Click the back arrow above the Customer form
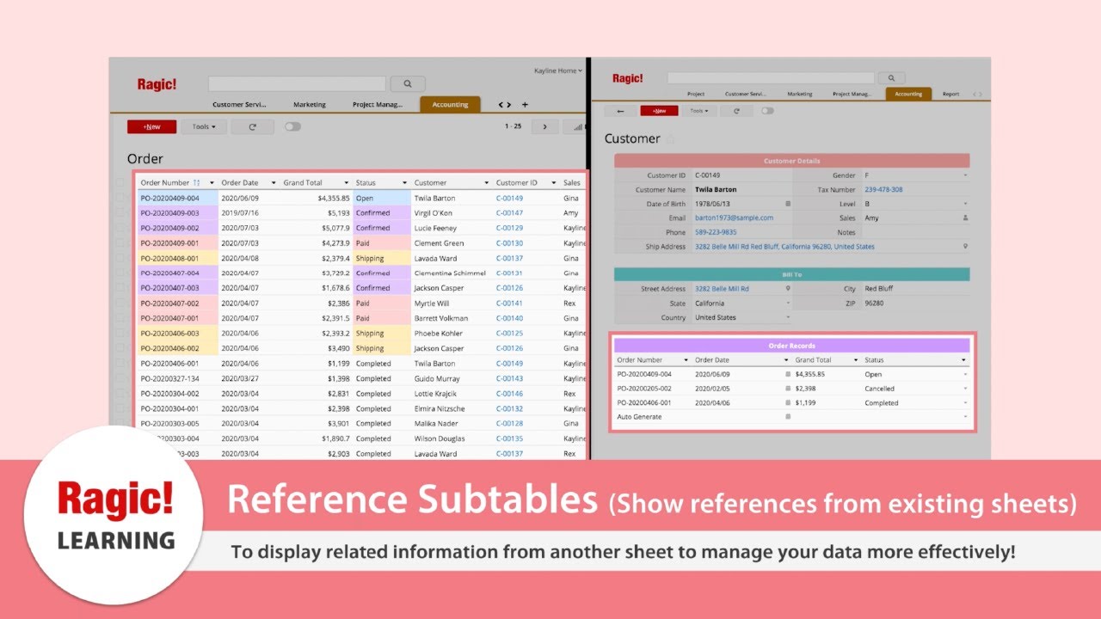This screenshot has width=1101, height=619. tap(619, 110)
